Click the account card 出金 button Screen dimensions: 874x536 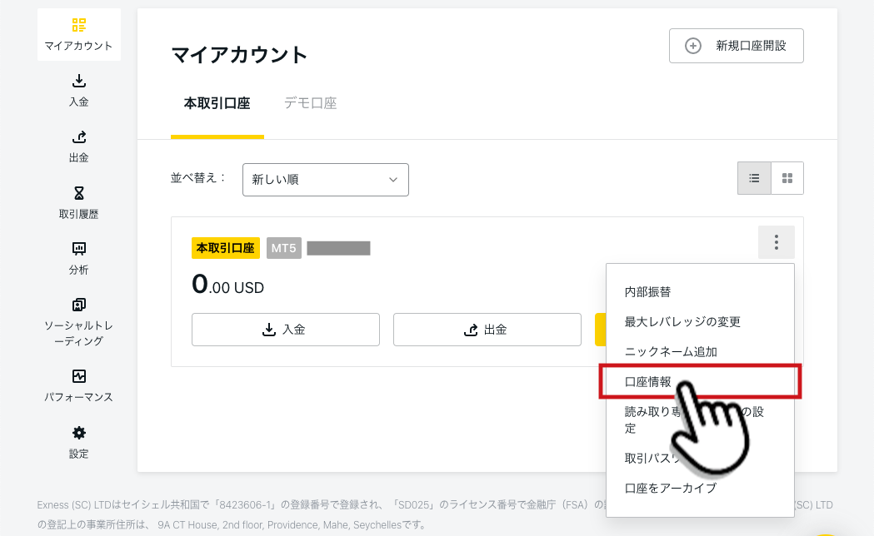coord(487,330)
